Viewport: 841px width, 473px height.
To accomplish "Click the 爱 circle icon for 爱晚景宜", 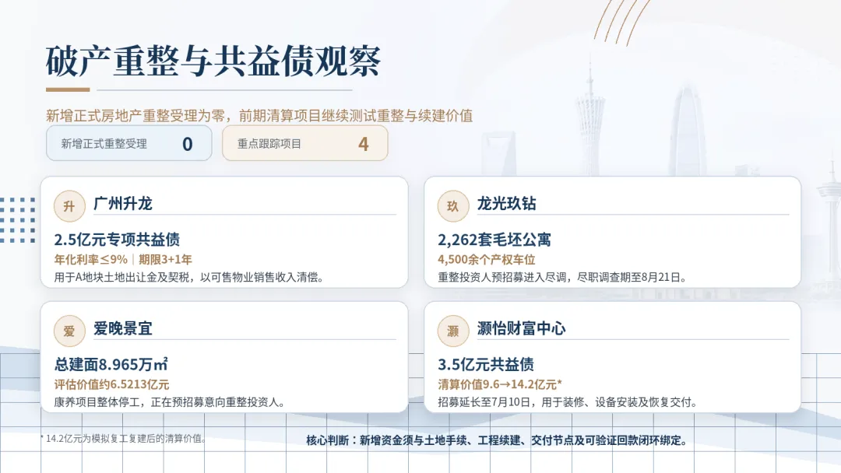I will pos(69,331).
